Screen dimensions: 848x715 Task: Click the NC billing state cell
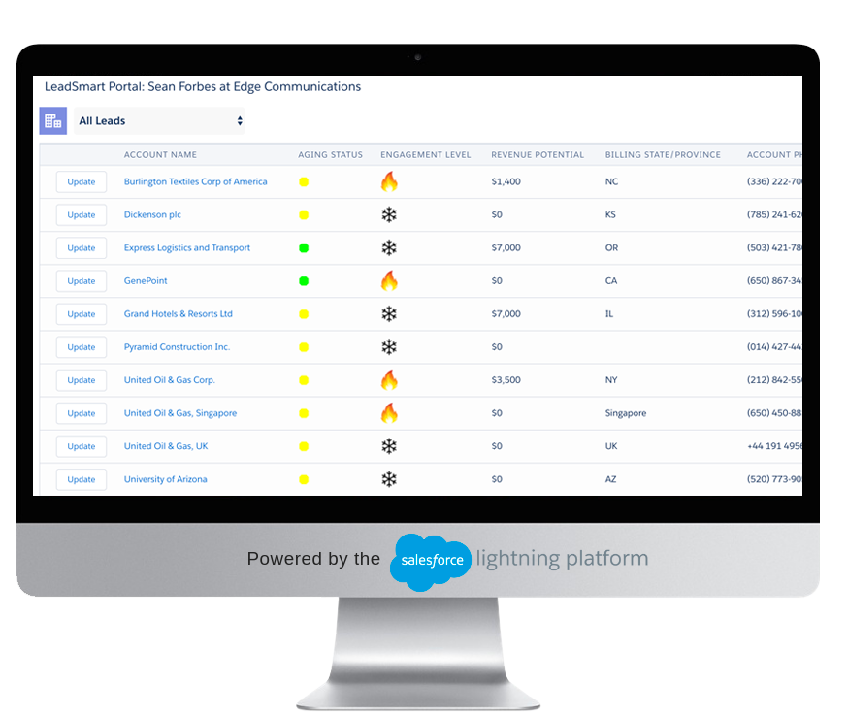[x=611, y=181]
